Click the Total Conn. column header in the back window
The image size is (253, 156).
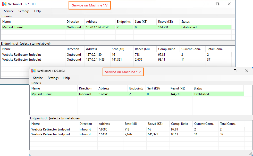click(x=215, y=49)
